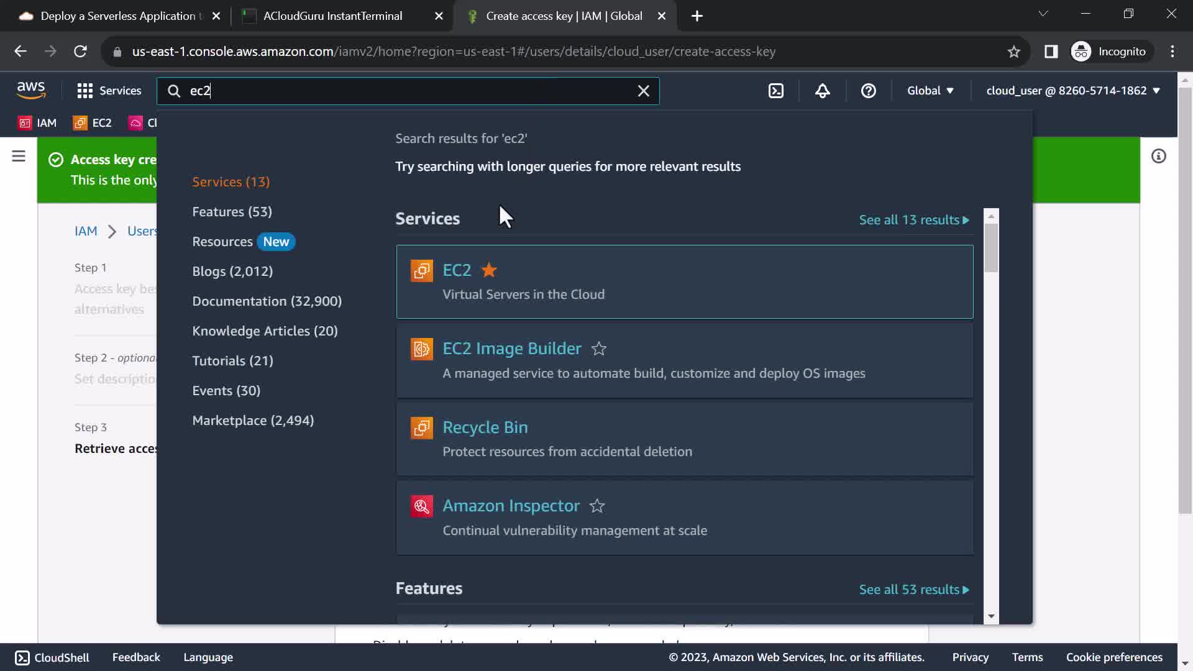Open the cloud_user account dropdown
1193x671 pixels.
(x=1072, y=91)
